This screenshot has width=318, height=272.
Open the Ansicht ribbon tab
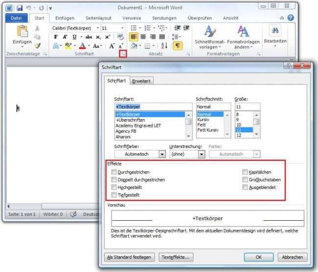coord(230,18)
